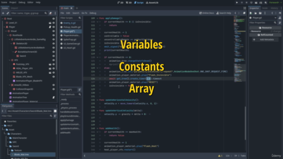Hide the Player node

pos(54,27)
